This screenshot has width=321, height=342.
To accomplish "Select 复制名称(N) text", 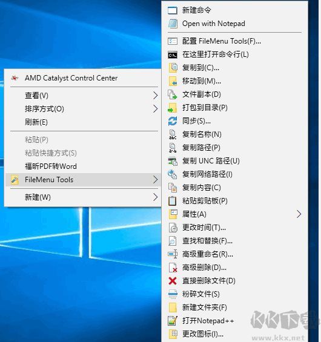I will tap(202, 134).
